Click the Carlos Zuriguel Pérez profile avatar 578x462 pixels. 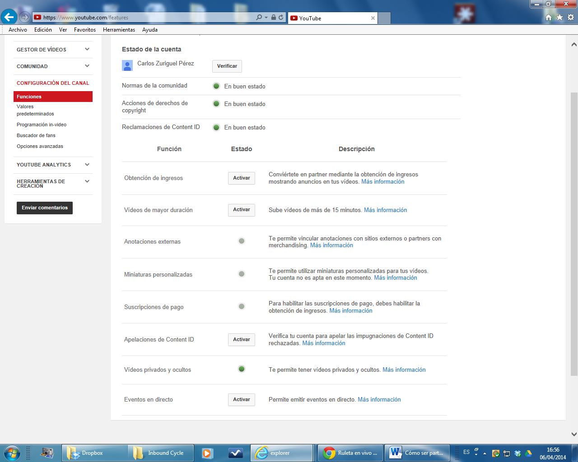click(x=127, y=66)
